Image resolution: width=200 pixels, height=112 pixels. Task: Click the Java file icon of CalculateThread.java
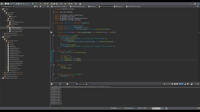click(10, 30)
